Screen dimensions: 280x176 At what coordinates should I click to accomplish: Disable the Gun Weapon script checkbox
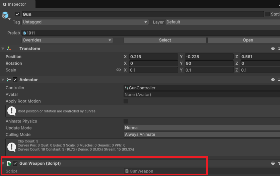[x=15, y=163]
